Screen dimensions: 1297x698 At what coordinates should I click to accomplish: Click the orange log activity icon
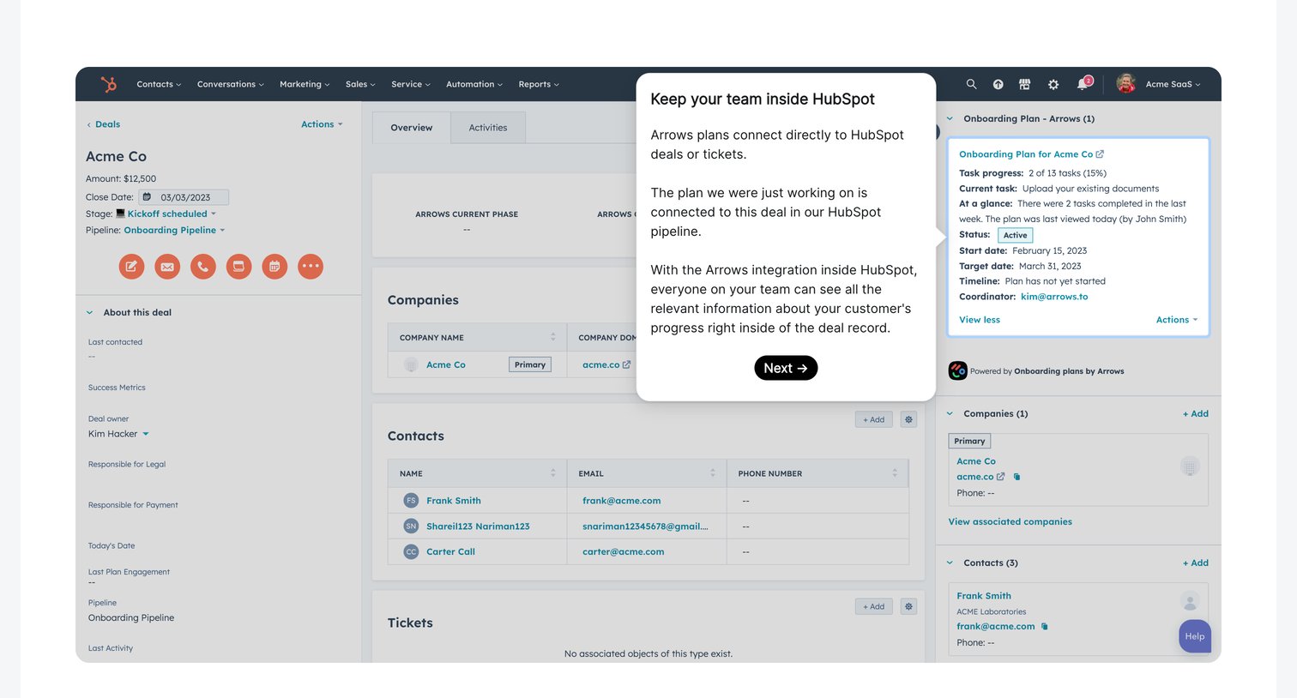click(x=238, y=267)
